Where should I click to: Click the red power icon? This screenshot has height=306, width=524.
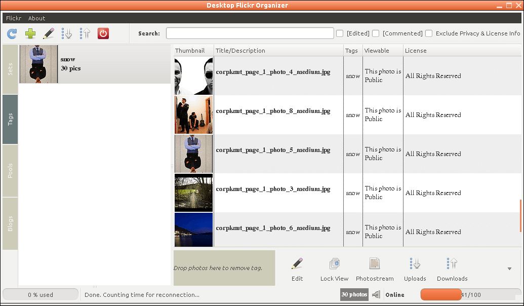click(103, 33)
